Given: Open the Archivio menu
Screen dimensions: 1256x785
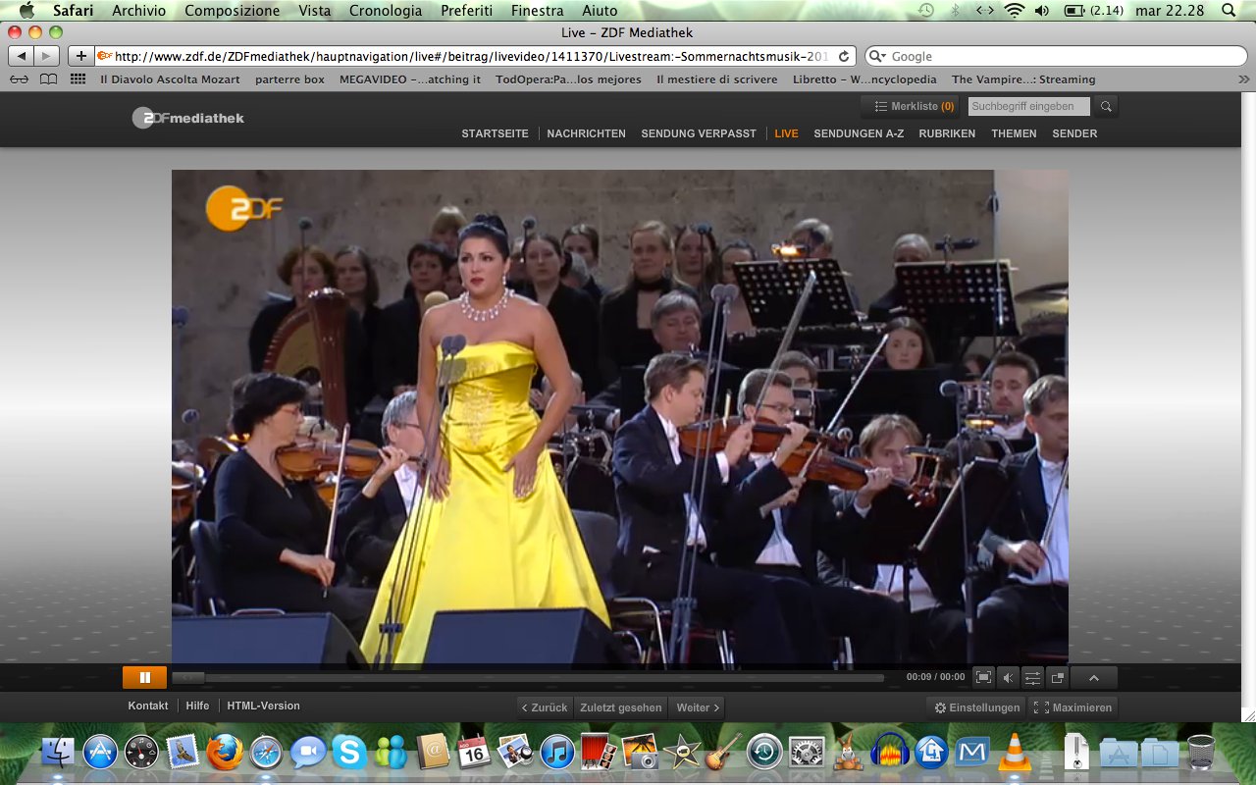Looking at the screenshot, I should (138, 11).
